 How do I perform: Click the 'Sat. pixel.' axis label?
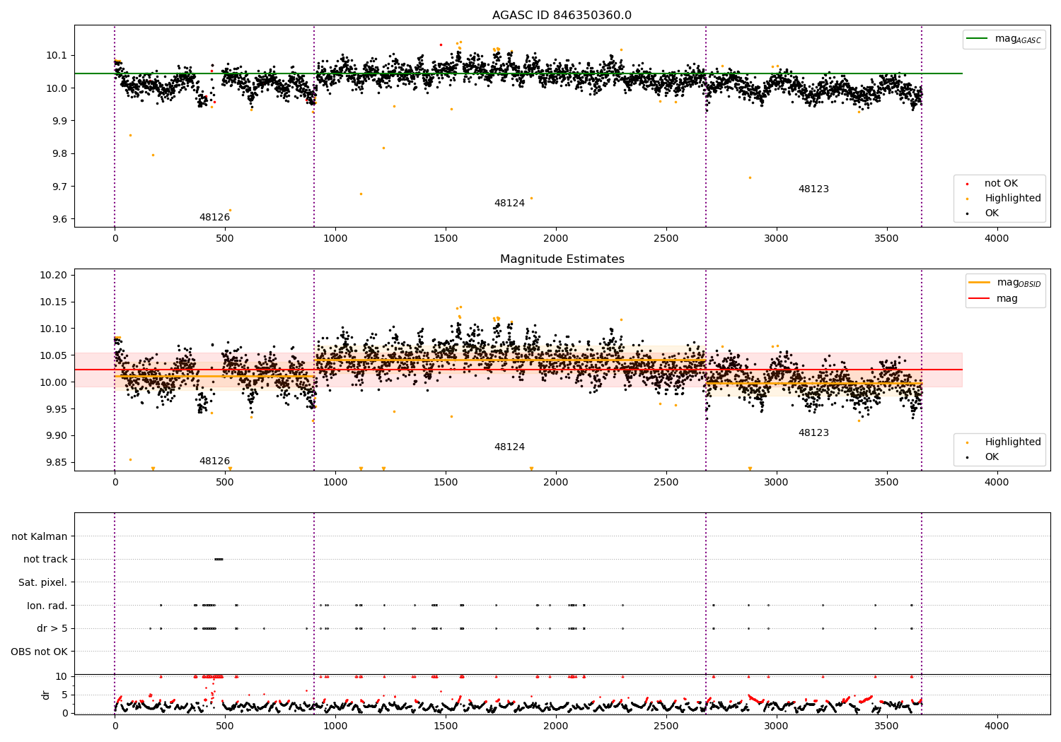[43, 582]
